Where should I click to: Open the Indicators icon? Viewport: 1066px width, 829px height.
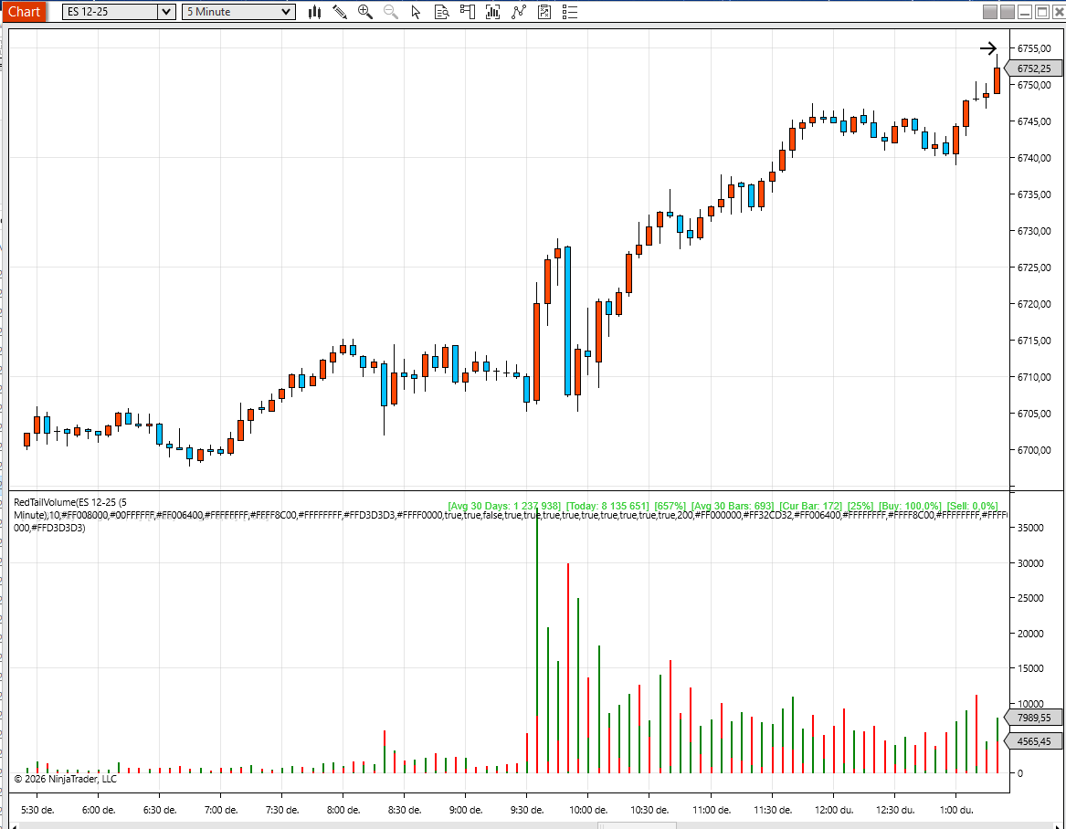coord(492,12)
